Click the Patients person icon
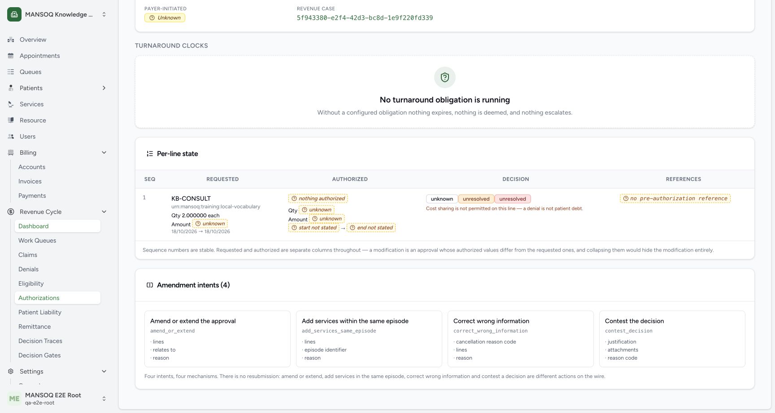The height and width of the screenshot is (413, 775). coord(11,88)
